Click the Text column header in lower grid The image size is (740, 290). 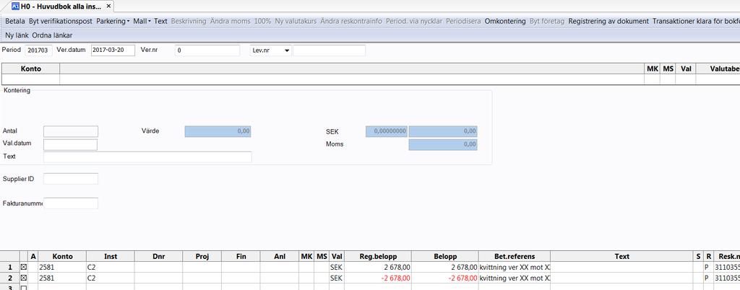[x=622, y=257]
